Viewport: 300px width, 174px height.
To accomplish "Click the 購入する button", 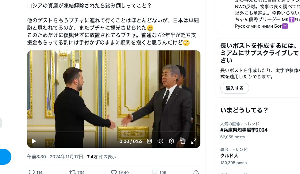I will (x=235, y=88).
